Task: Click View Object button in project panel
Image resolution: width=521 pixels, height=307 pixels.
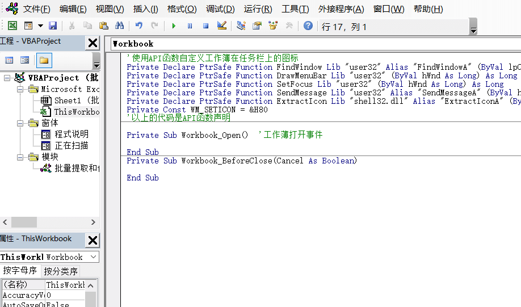Action: pos(25,60)
